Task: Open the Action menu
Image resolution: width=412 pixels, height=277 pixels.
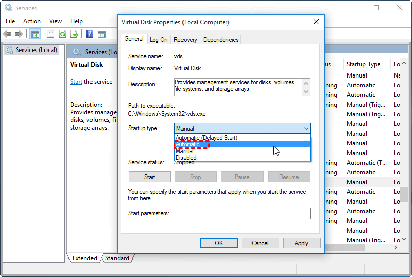Action: point(32,21)
